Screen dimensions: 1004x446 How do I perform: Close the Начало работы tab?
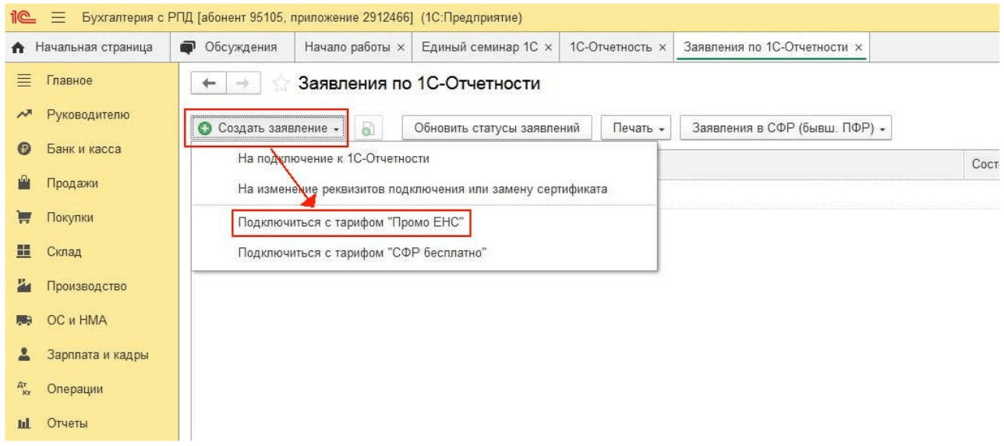tap(401, 48)
